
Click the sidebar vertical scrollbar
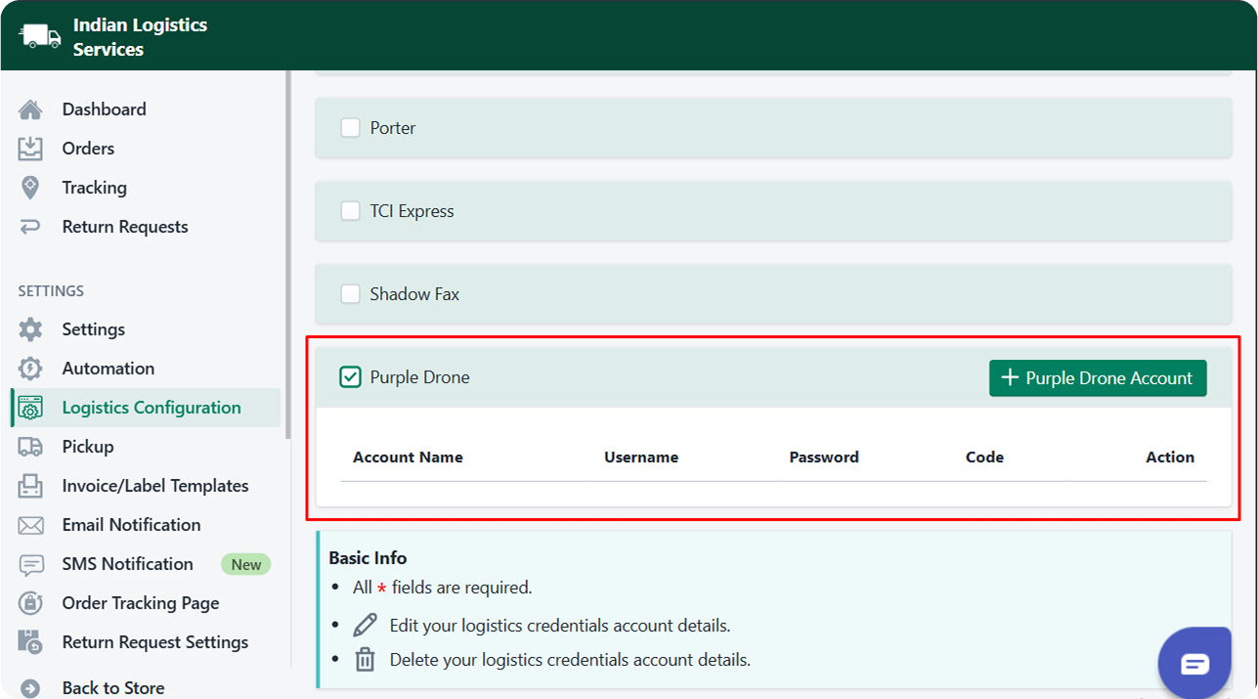click(x=287, y=254)
